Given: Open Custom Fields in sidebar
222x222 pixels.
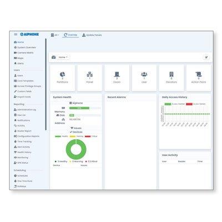Looking at the screenshot, I should tap(23, 92).
